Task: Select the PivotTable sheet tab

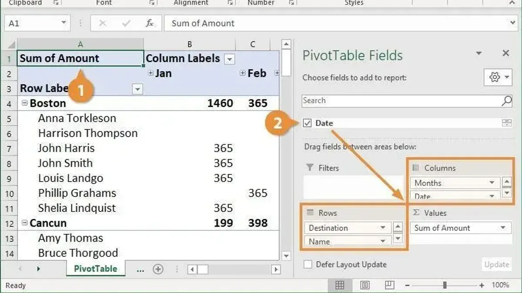Action: tap(95, 269)
